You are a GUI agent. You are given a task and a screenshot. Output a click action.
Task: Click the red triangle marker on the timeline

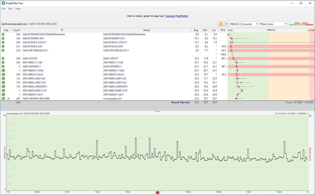(157, 192)
